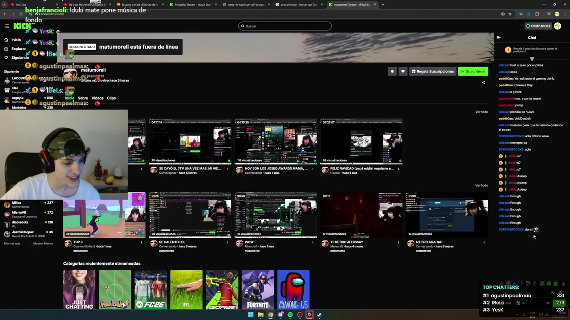
Task: Open options menu for SE CALENTO LOL clip
Action: [227, 242]
